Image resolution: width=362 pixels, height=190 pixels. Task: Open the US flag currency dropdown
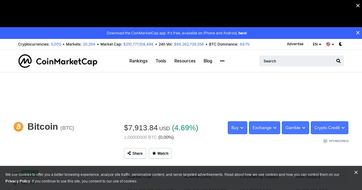click(x=330, y=44)
